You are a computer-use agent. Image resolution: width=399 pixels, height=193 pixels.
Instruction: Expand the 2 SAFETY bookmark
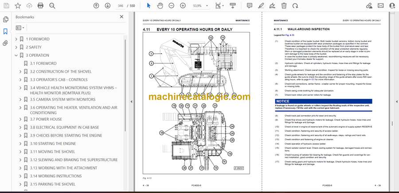point(16,47)
